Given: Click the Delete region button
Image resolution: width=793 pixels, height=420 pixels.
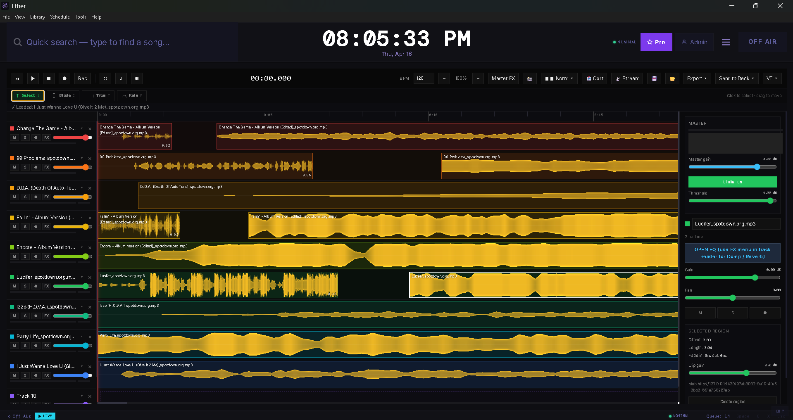Looking at the screenshot, I should pyautogui.click(x=732, y=401).
